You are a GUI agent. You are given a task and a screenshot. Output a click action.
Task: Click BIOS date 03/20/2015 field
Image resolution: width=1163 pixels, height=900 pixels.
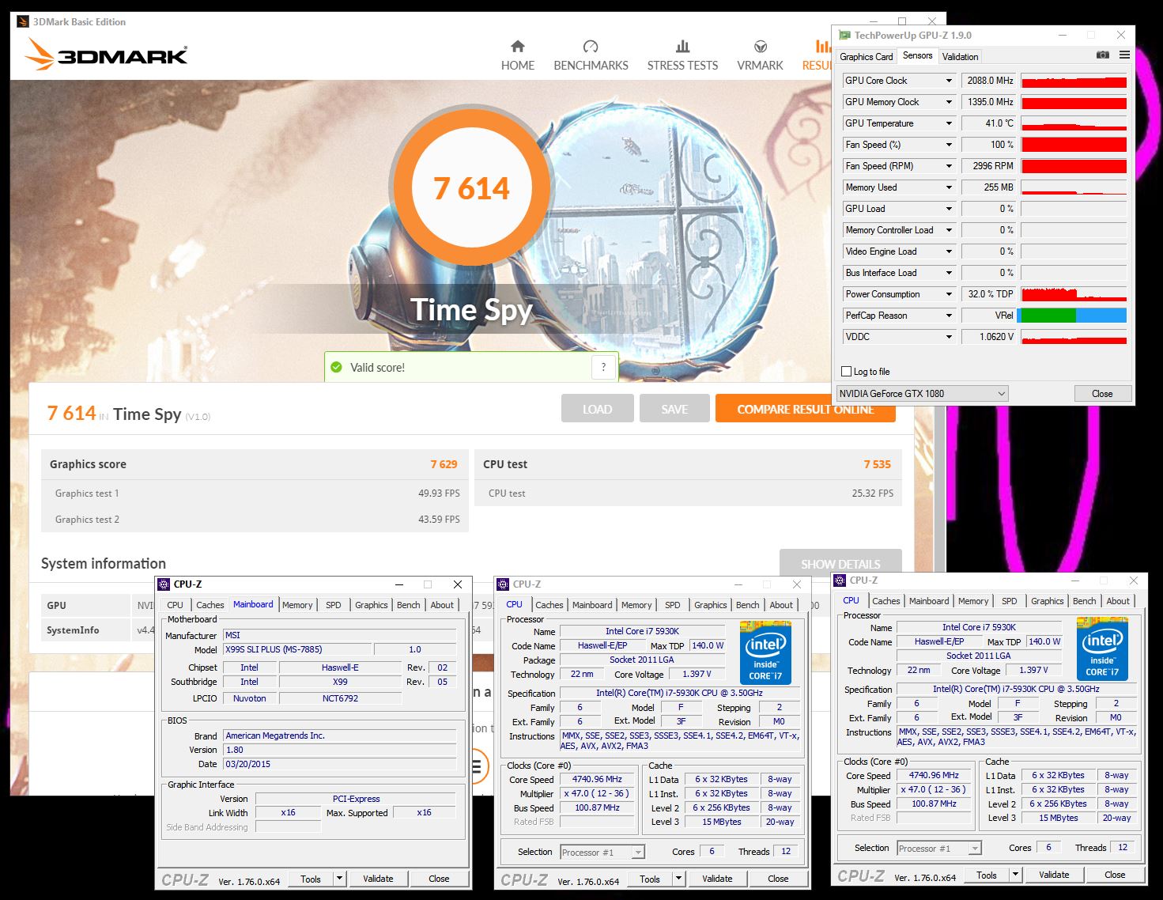pos(340,764)
